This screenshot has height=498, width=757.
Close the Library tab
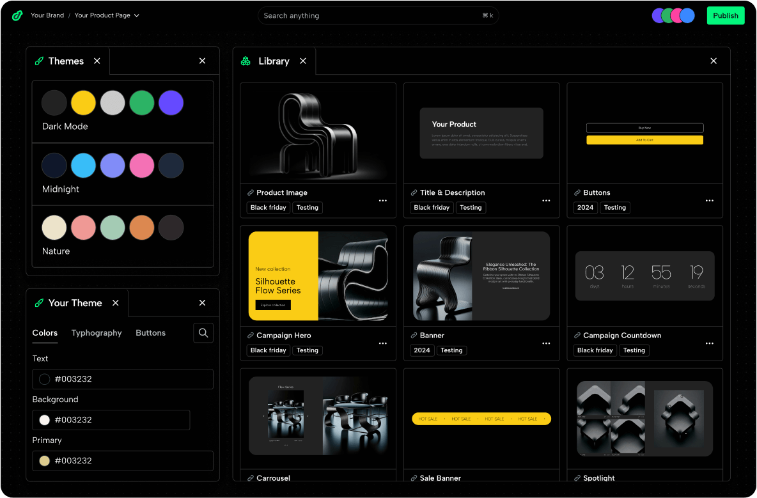click(x=303, y=61)
